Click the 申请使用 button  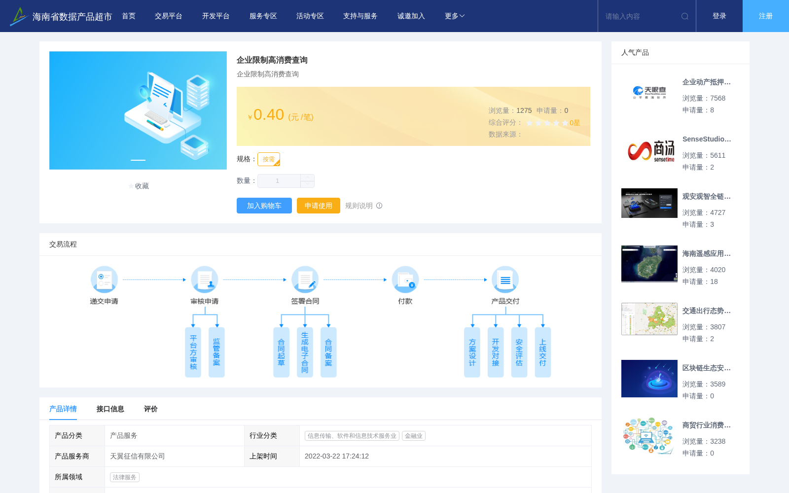(x=319, y=206)
